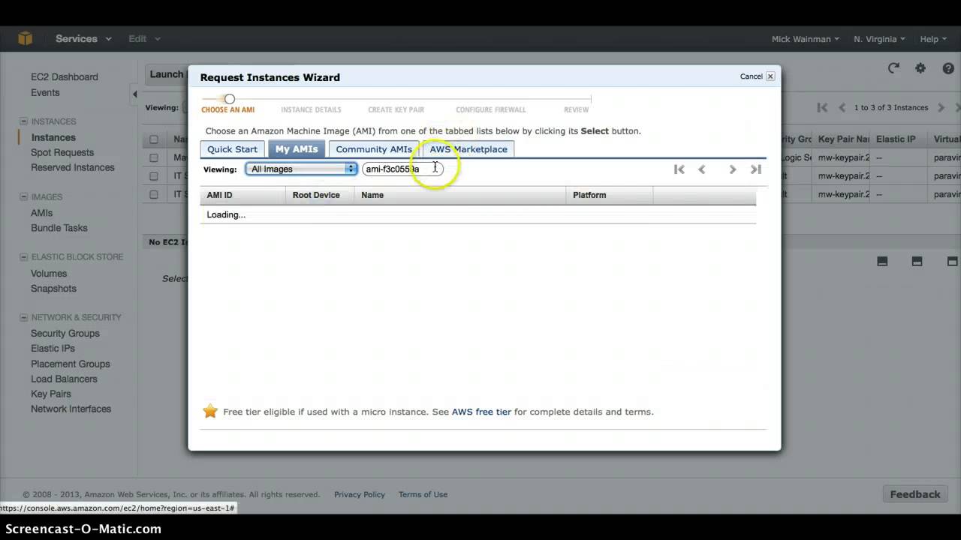
Task: Click the Feedback button
Action: point(915,494)
